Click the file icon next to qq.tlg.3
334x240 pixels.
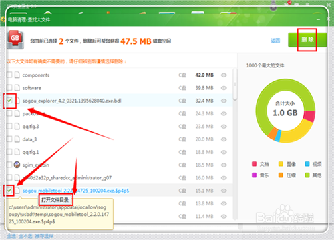point(17,127)
